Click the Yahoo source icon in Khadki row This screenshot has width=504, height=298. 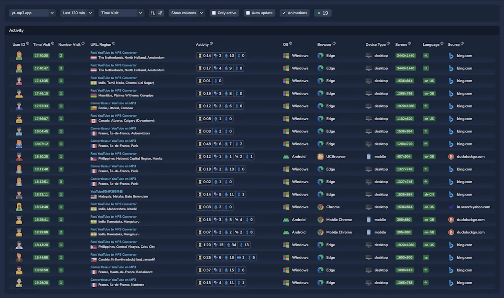click(451, 207)
